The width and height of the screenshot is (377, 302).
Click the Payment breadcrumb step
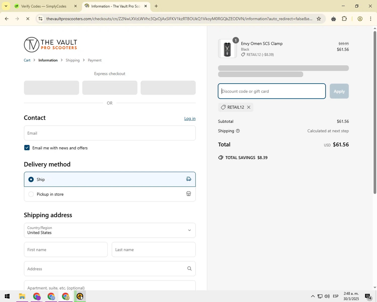(95, 60)
